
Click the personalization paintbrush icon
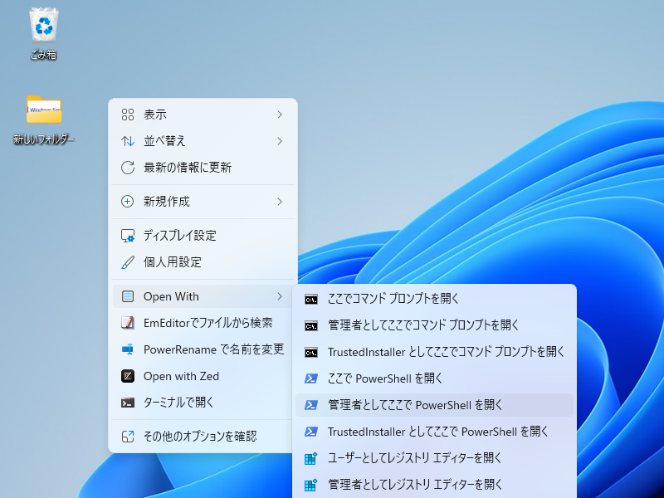coord(128,262)
